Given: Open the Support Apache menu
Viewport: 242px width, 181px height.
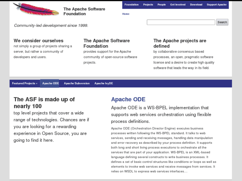Looking at the screenshot, I should click(216, 5).
